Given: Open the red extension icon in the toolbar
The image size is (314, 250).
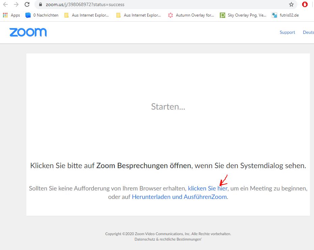Looking at the screenshot, I should [305, 5].
